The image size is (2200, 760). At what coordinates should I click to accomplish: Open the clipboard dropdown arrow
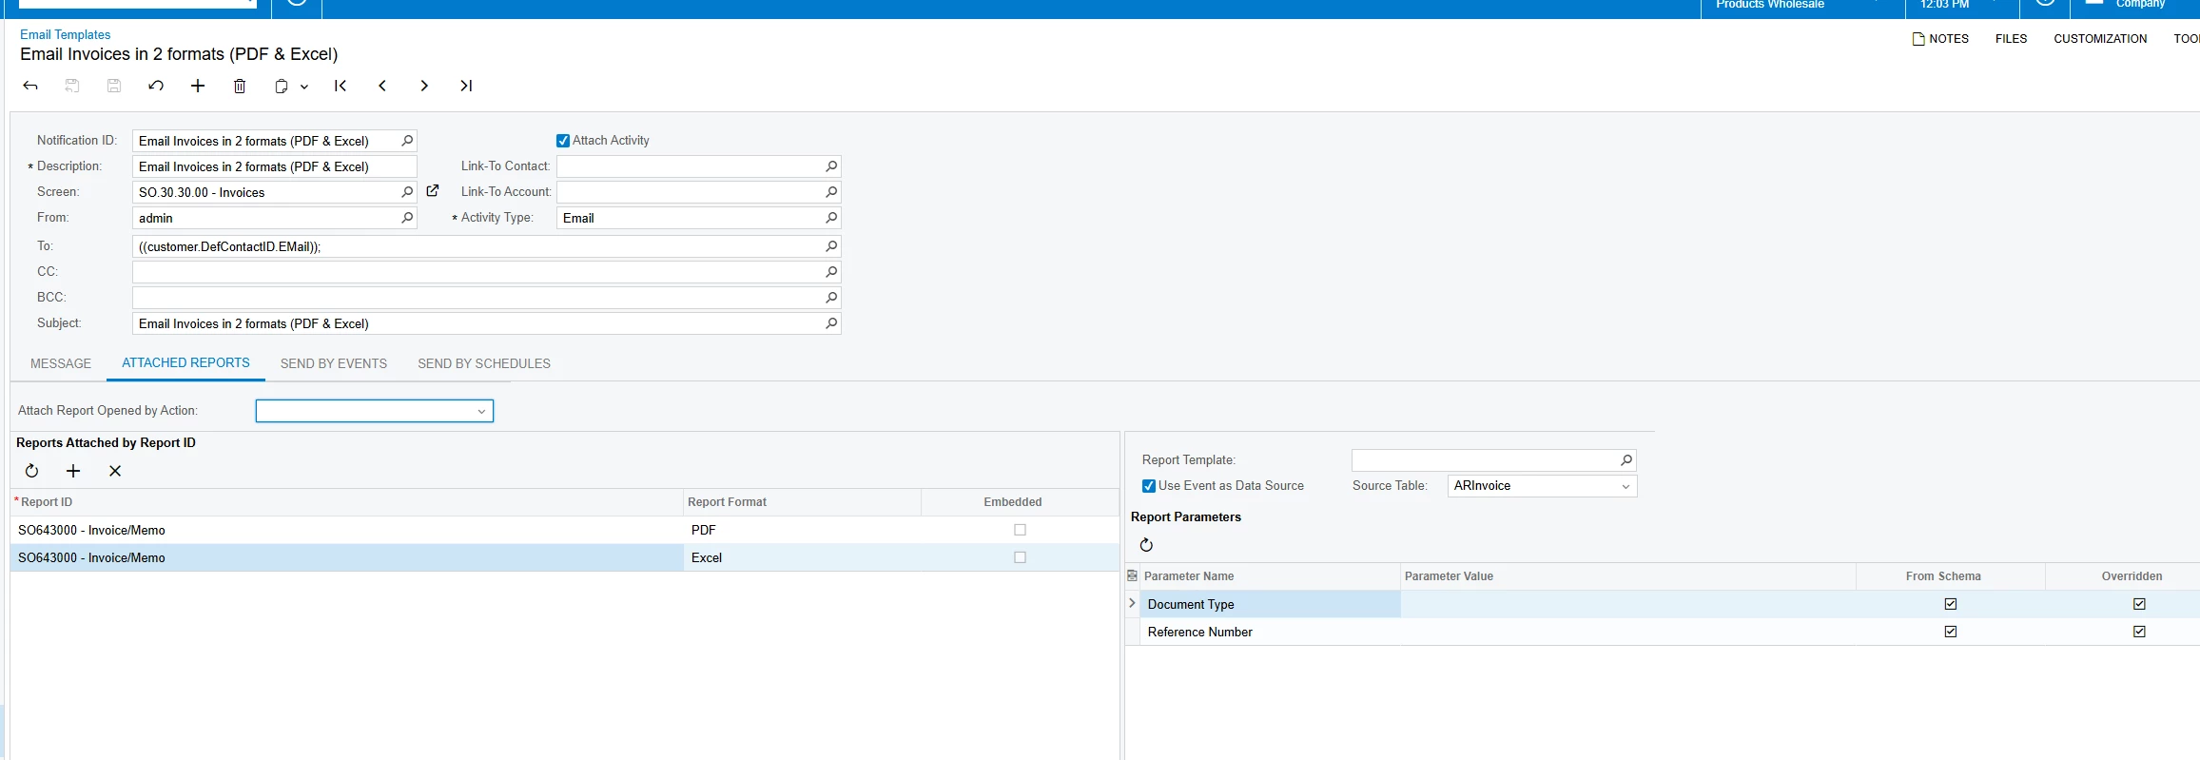[304, 87]
